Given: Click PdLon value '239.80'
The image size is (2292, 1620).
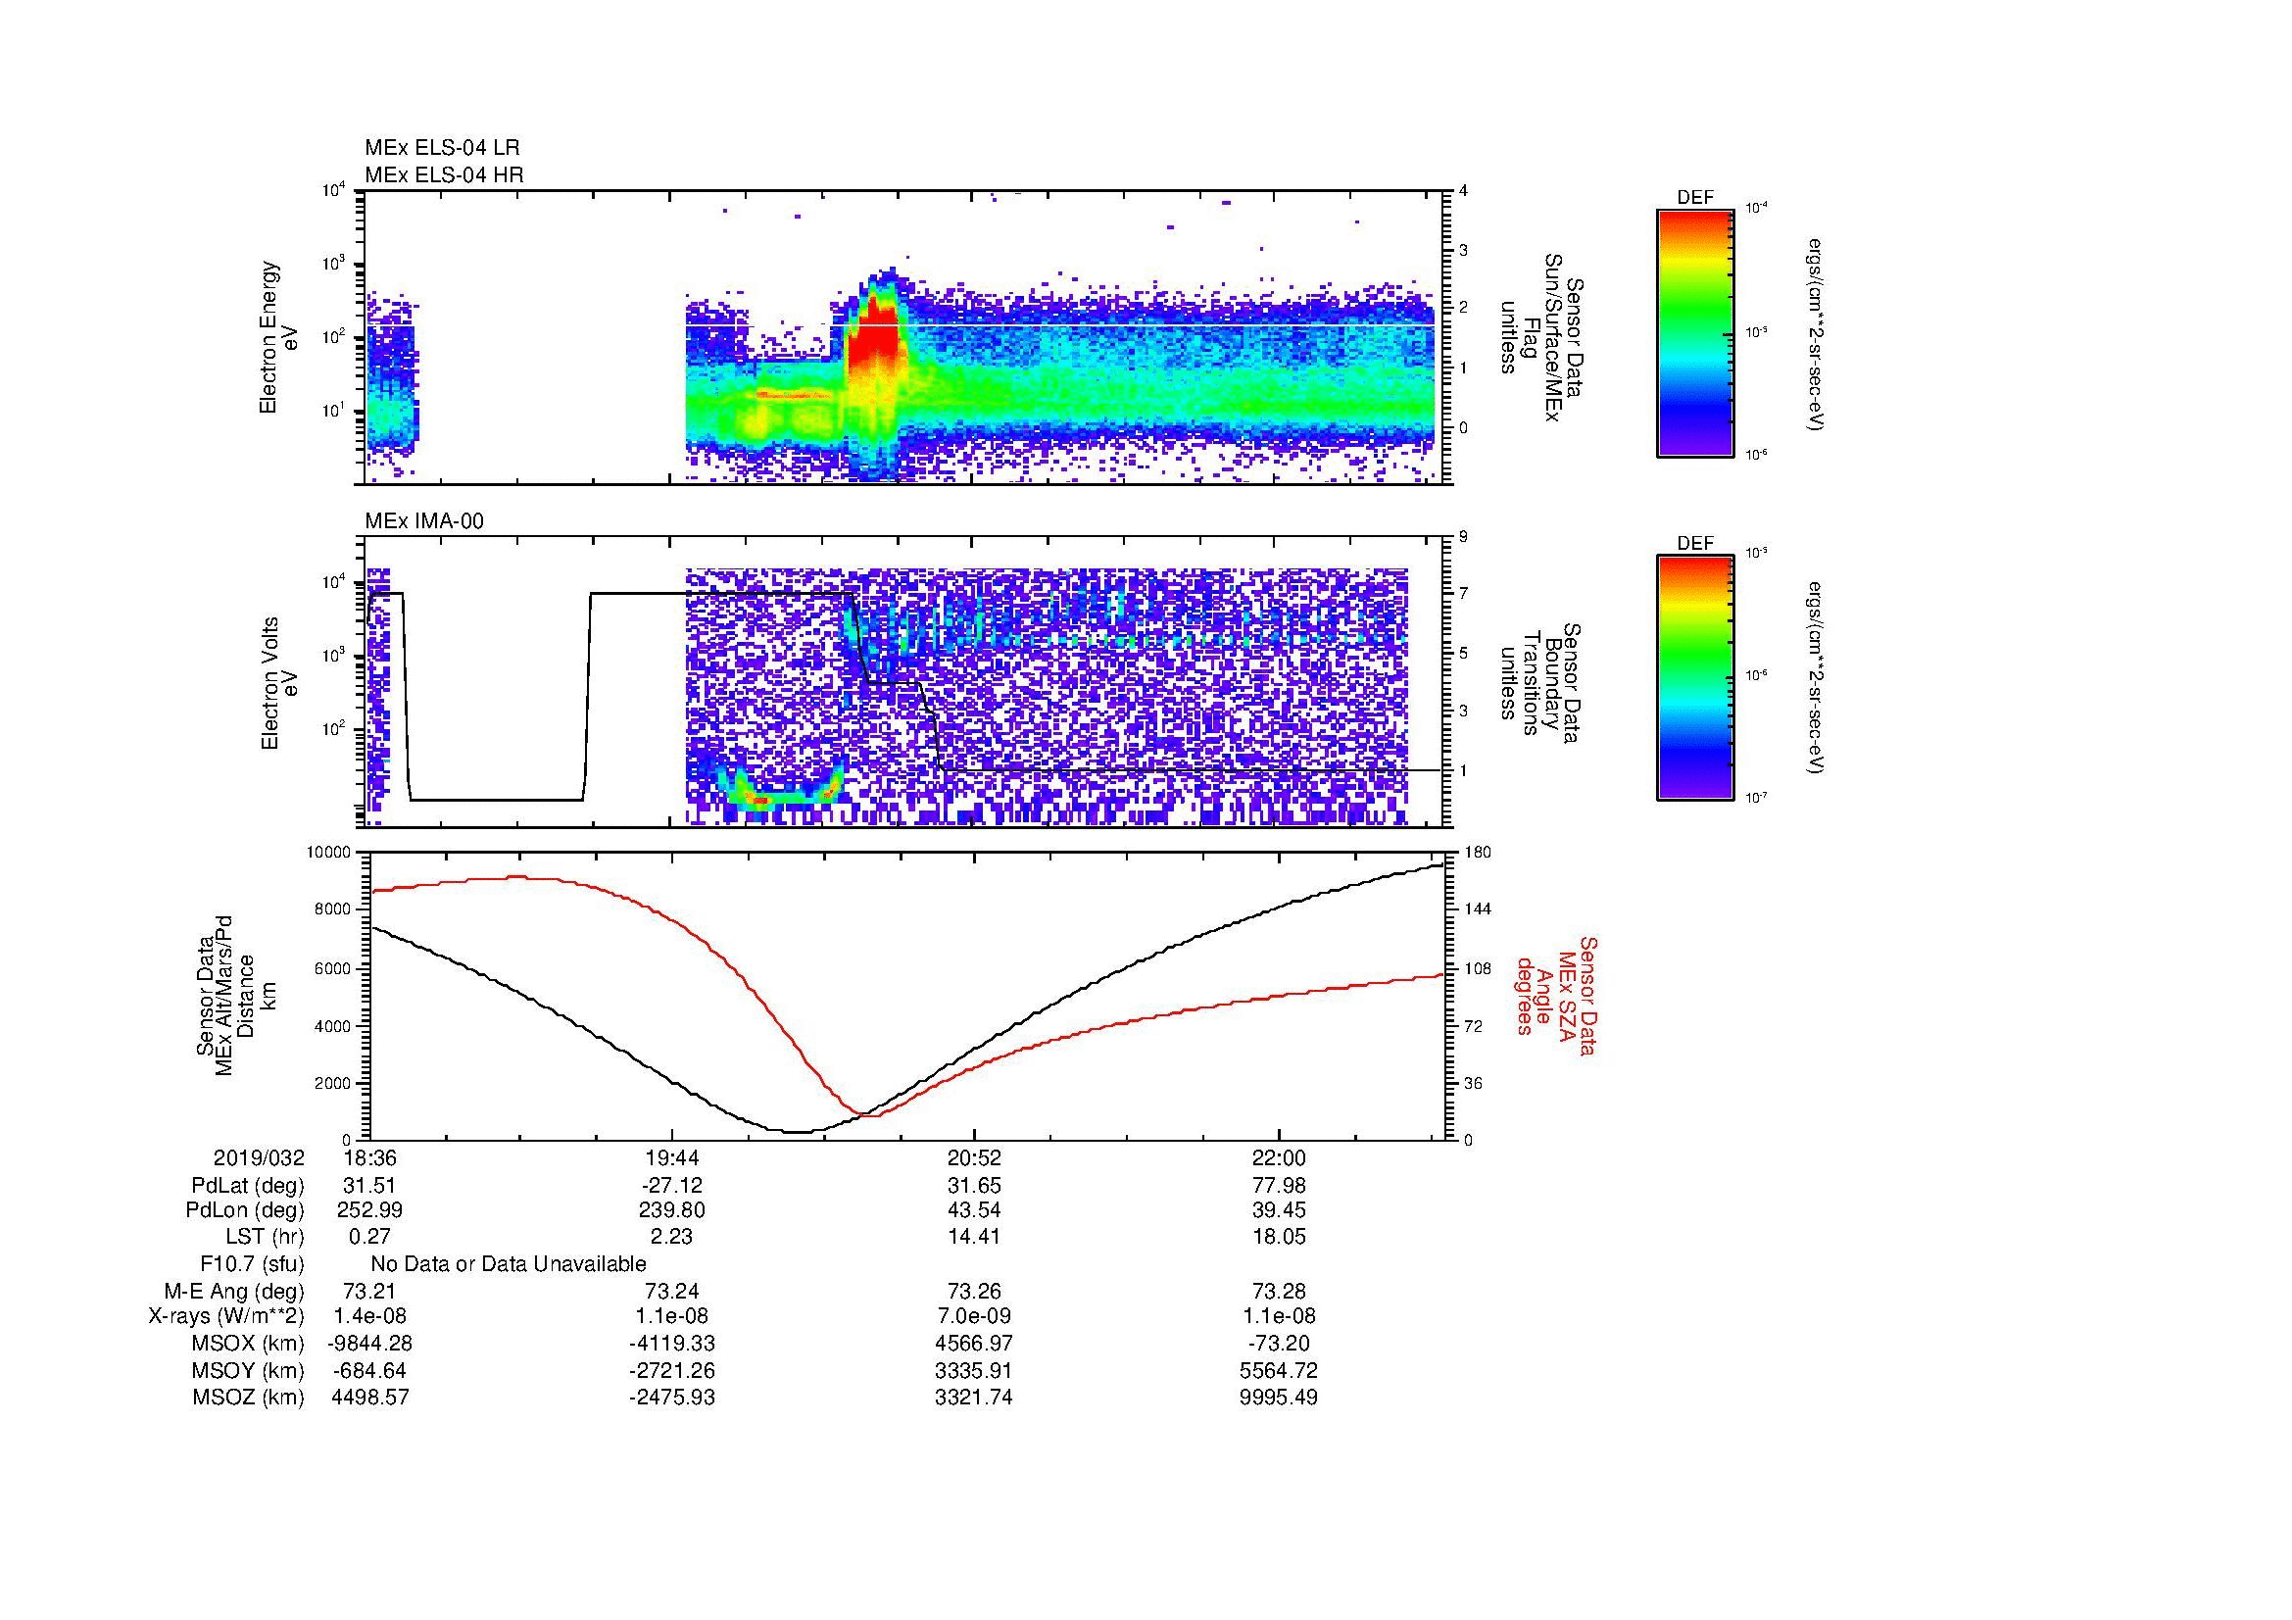Looking at the screenshot, I should tap(672, 1210).
